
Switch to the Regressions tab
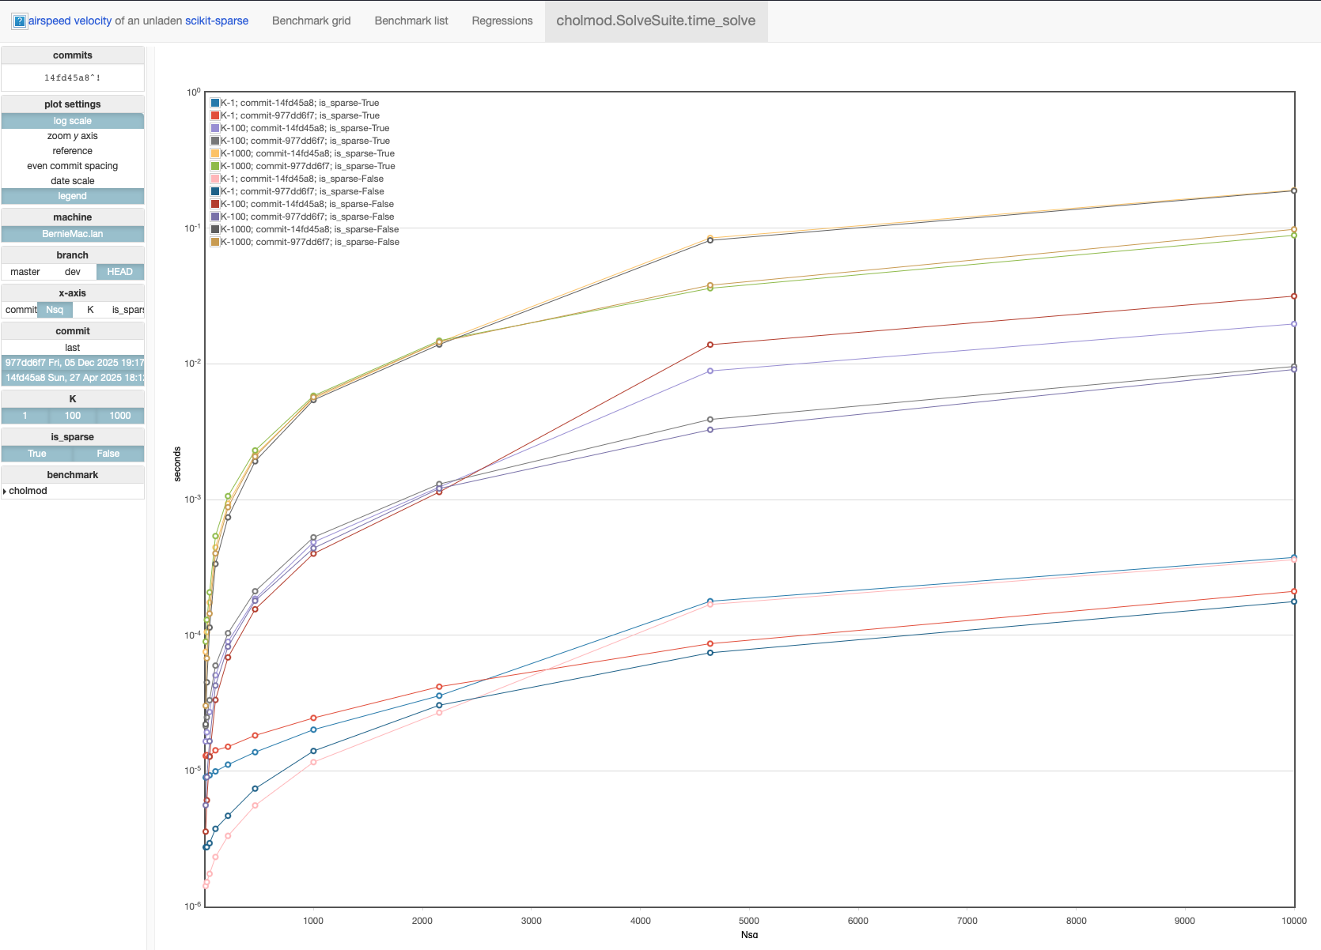tap(502, 21)
